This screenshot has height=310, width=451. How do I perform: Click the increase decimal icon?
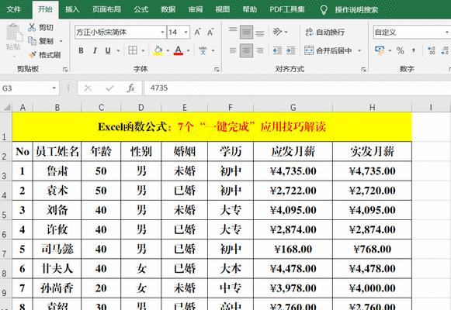tap(431, 51)
